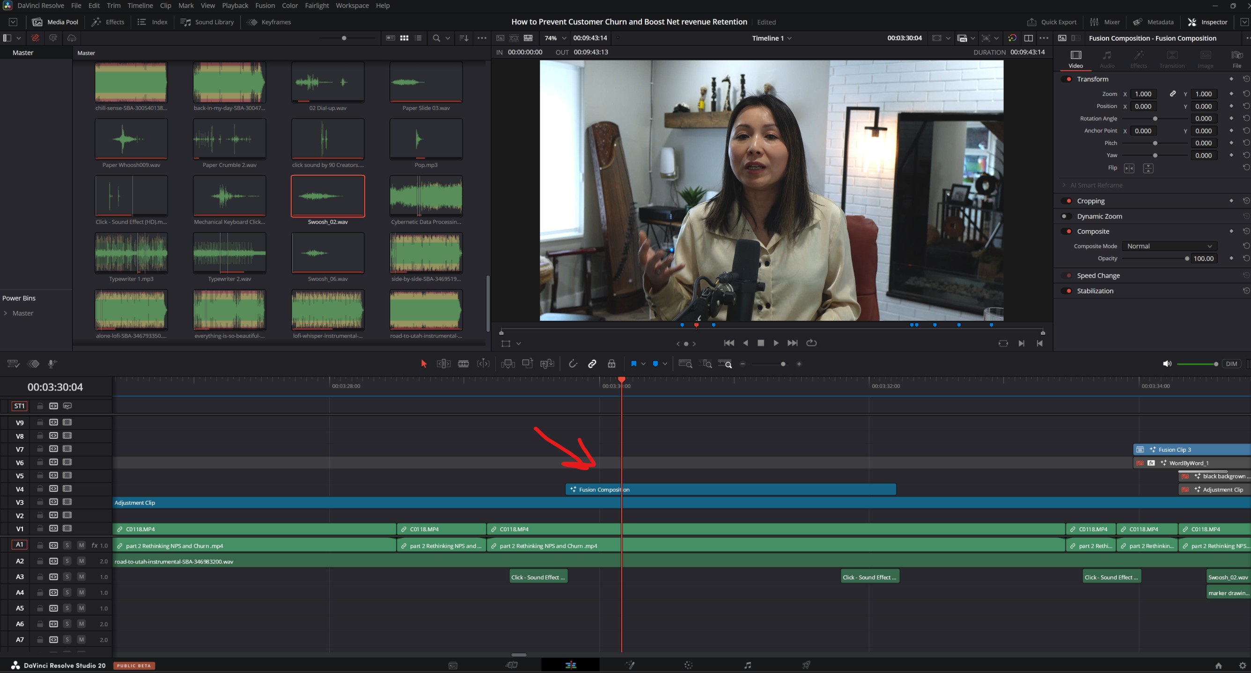This screenshot has width=1251, height=673.
Task: Go to Project Manager home icon
Action: [1218, 666]
